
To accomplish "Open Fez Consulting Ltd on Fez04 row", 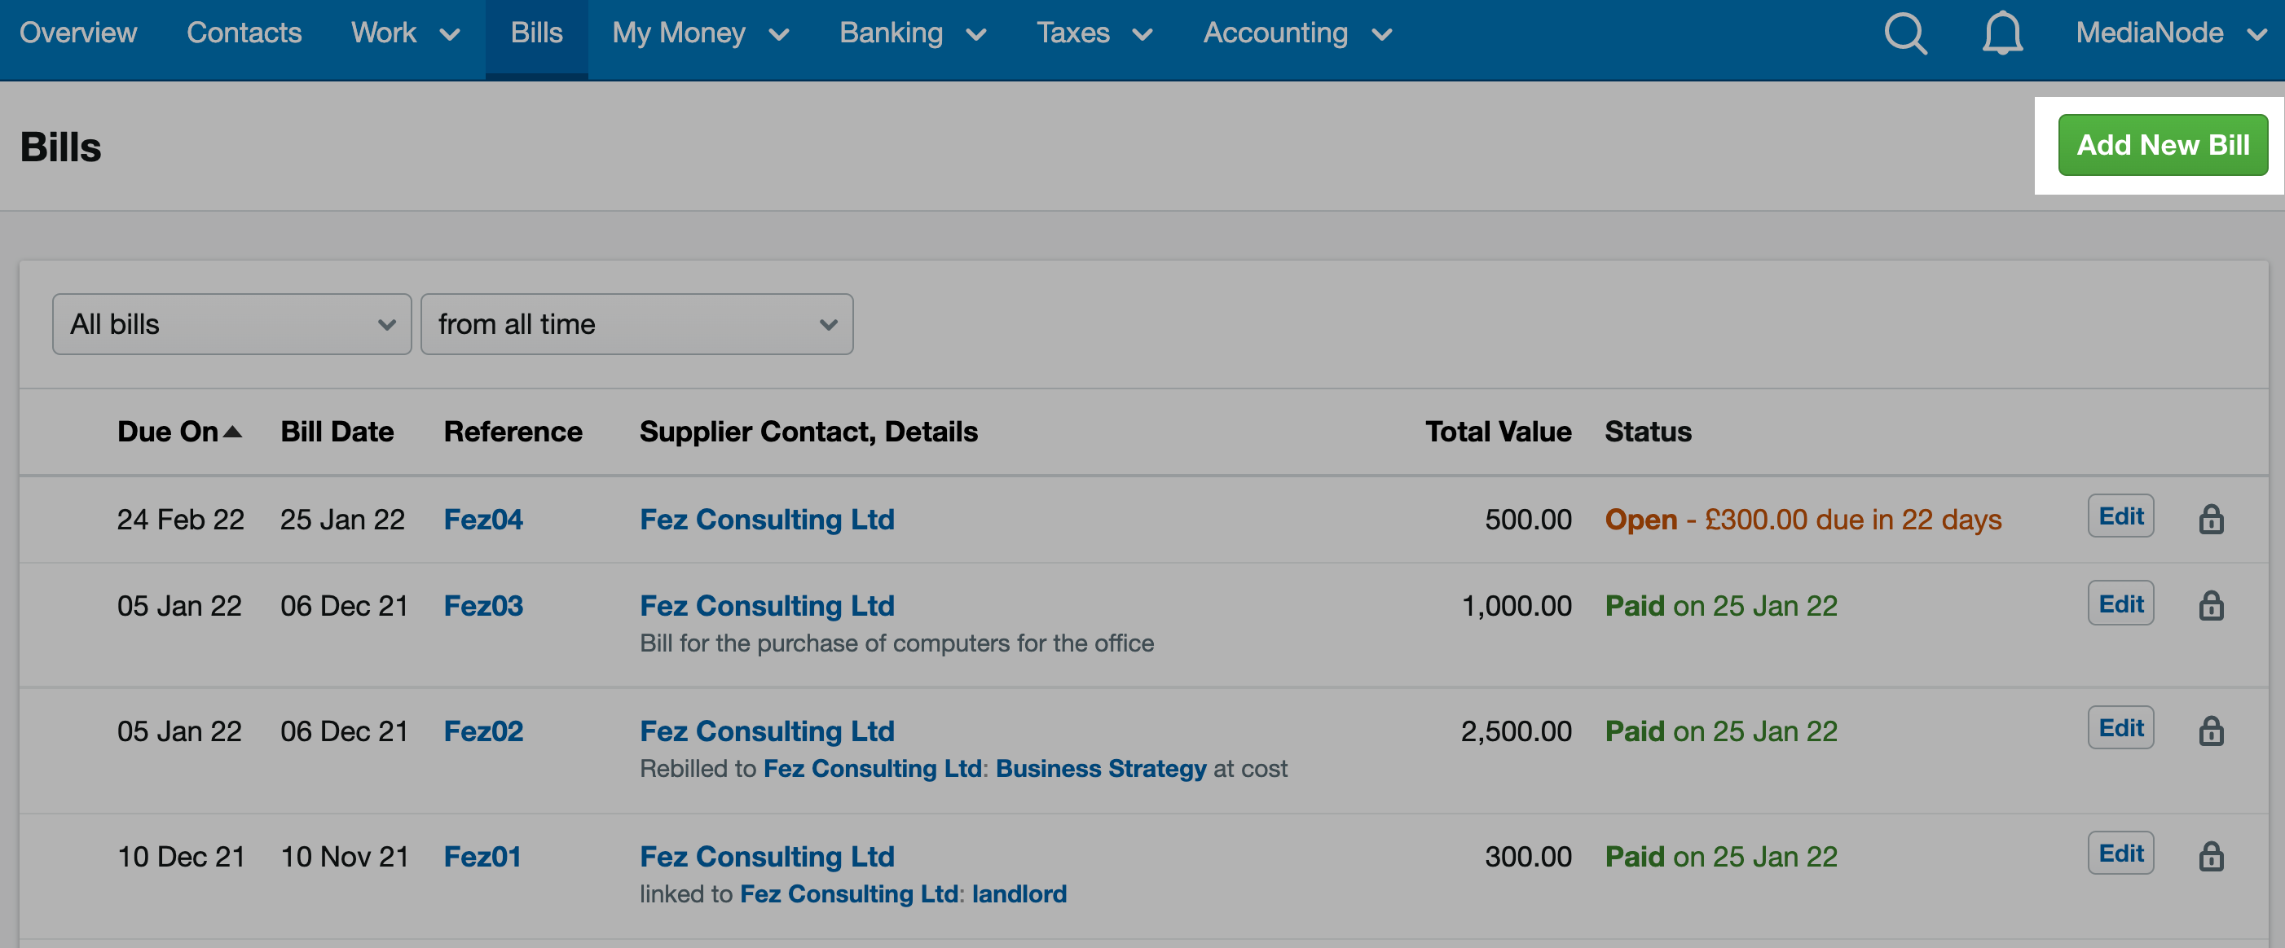I will [768, 520].
